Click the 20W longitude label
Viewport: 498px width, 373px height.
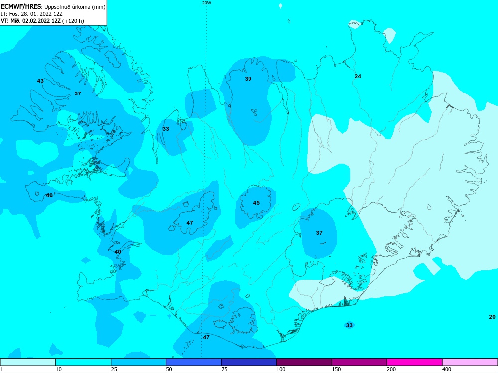207,3
